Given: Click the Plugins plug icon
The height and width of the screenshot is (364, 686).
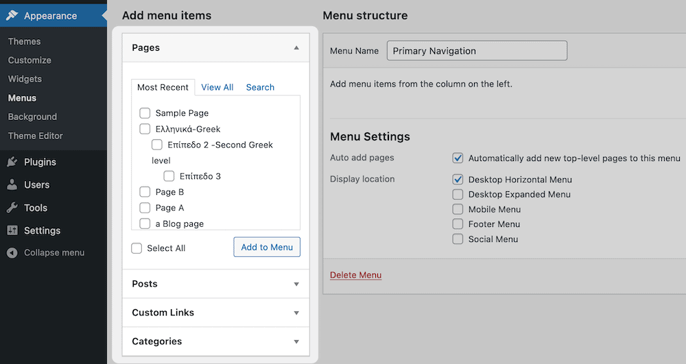Looking at the screenshot, I should pos(12,162).
